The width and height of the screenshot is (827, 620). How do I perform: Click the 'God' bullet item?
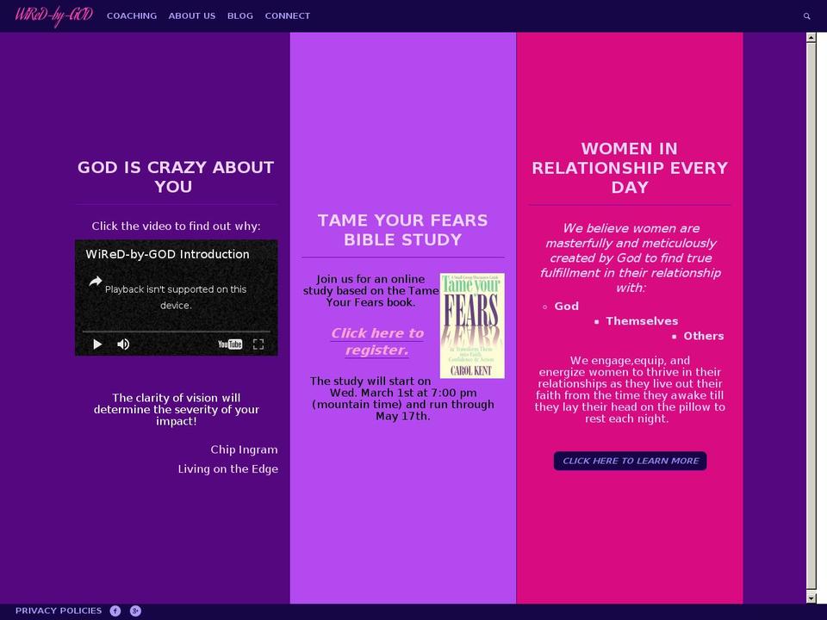coord(567,307)
